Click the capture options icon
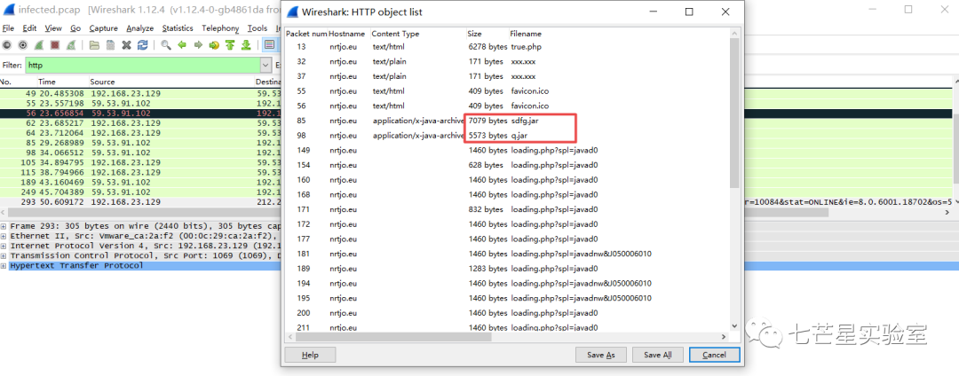The image size is (959, 376). tap(22, 45)
